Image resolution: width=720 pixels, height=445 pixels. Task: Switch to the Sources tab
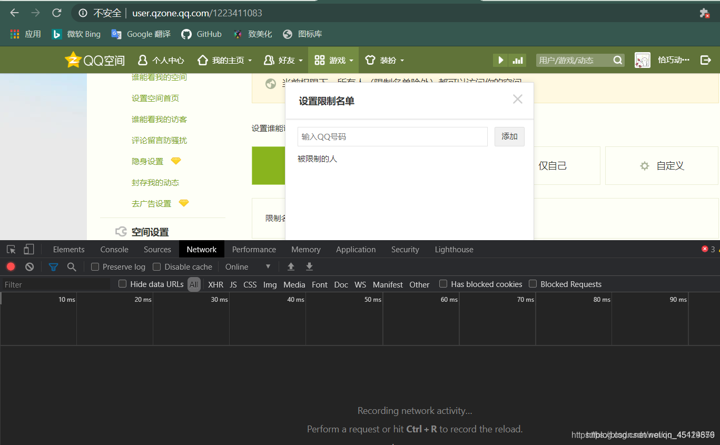(157, 249)
